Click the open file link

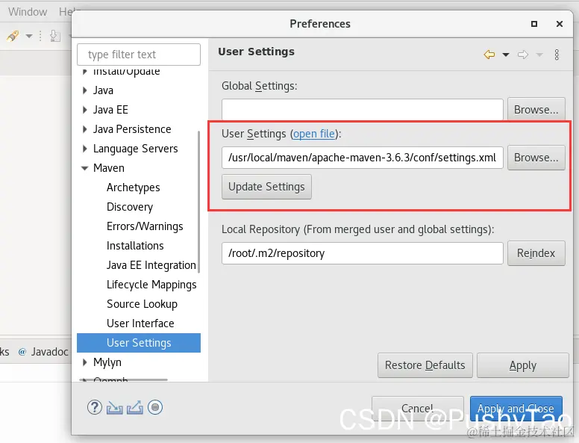(x=314, y=134)
